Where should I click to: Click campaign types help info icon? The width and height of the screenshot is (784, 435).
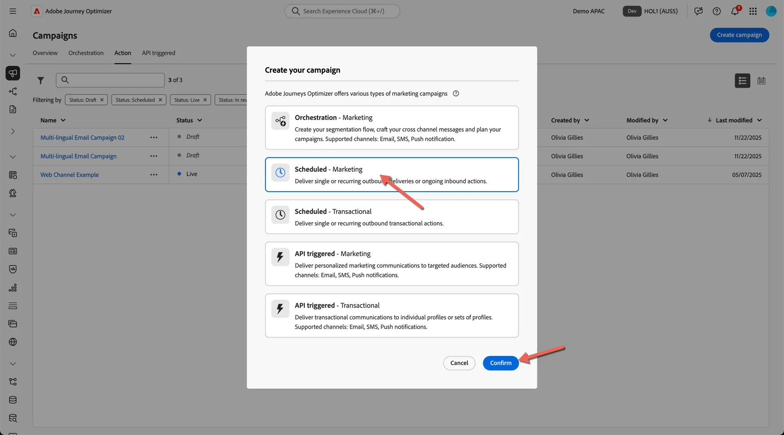(456, 94)
